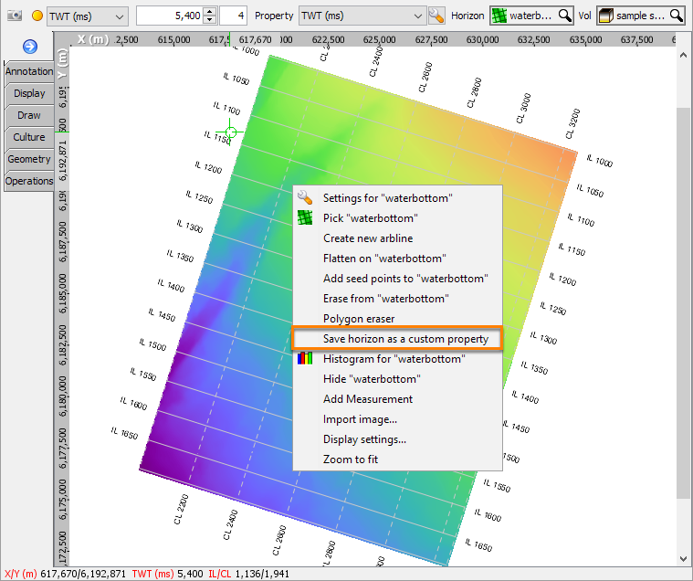Select Display settings...

pyautogui.click(x=397, y=439)
